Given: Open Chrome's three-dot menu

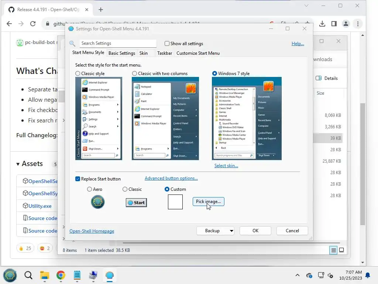Looking at the screenshot, I should (358, 24).
